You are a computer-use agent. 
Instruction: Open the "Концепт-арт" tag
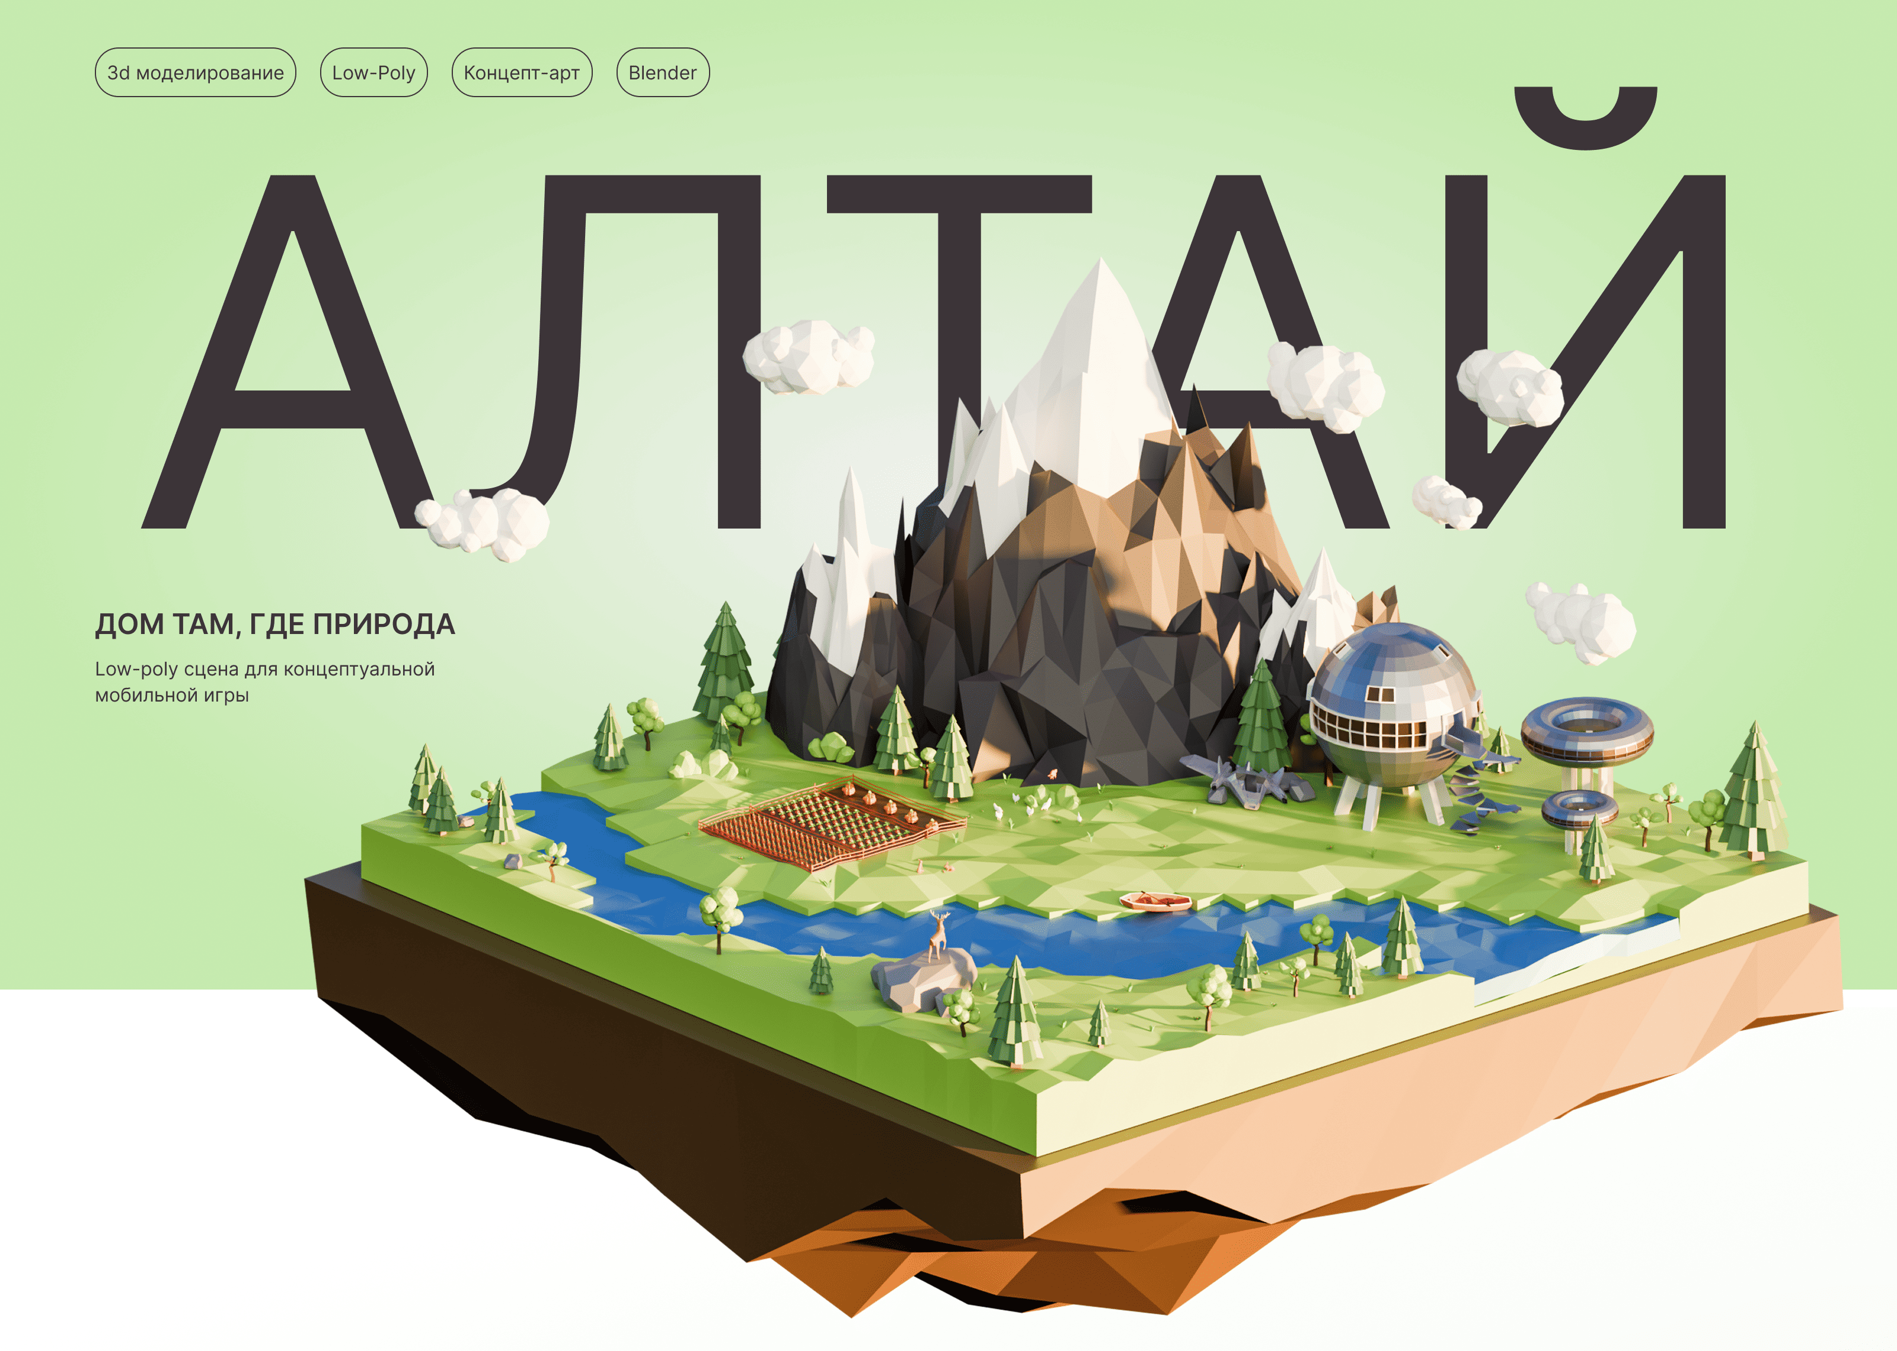(522, 72)
